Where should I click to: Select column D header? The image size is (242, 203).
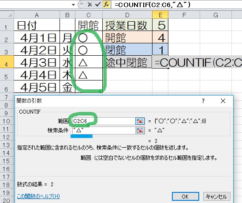(127, 15)
